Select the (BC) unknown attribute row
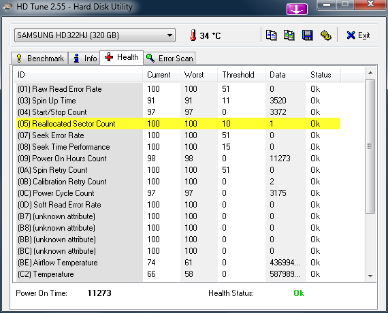Image resolution: width=388 pixels, height=313 pixels. pos(178,251)
